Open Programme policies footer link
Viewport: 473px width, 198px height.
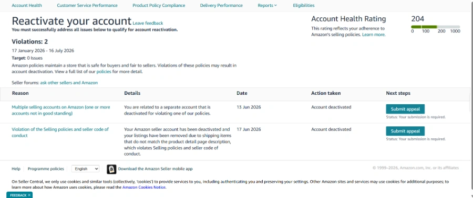pos(46,169)
